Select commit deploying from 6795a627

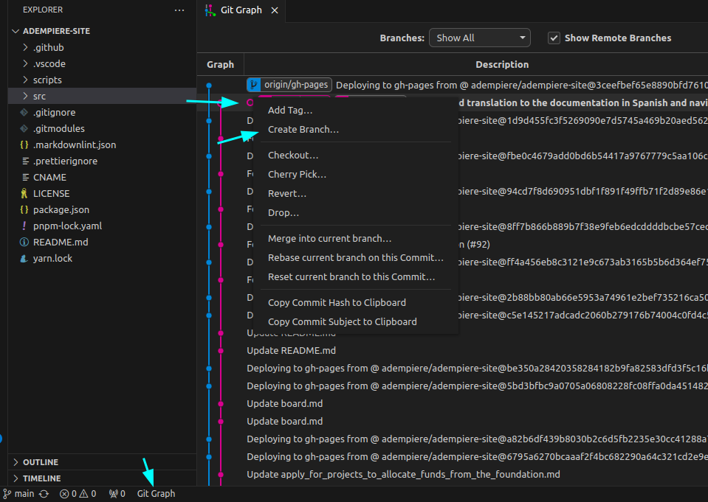(x=453, y=457)
